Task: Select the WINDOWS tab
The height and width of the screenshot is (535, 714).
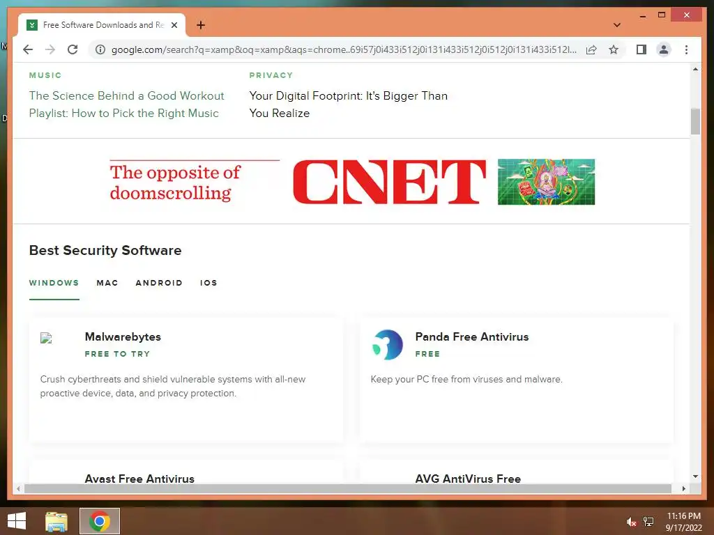Action: coord(54,283)
